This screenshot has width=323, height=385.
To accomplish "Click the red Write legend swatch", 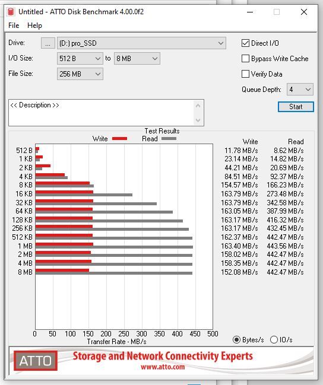I will coord(119,139).
